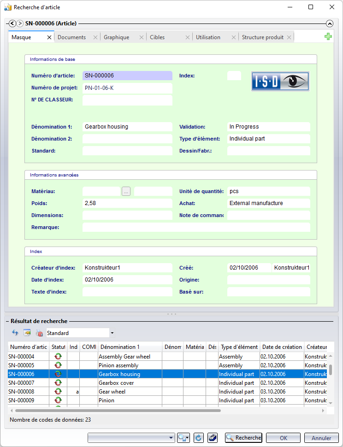Click the second icon in results toolbar
The image size is (343, 447).
[27, 333]
